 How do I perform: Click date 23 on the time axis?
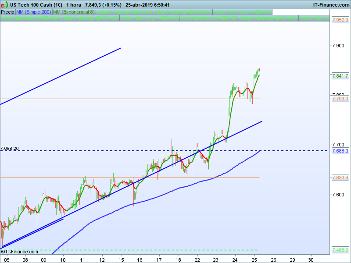click(215, 260)
